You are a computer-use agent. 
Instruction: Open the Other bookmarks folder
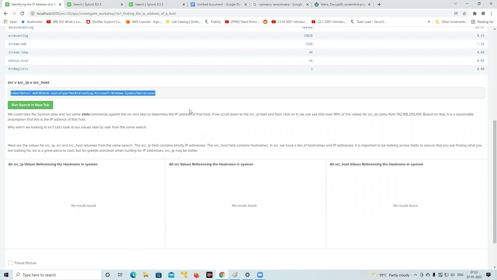(x=450, y=22)
